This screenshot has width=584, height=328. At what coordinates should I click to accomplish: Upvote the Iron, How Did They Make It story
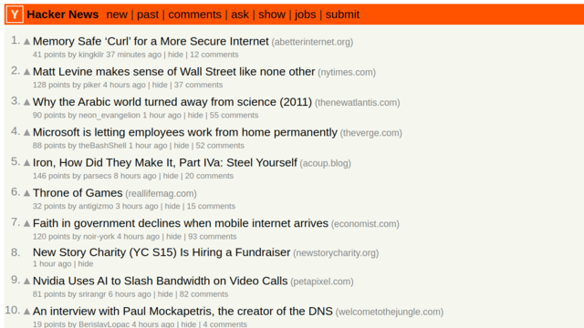(x=26, y=163)
